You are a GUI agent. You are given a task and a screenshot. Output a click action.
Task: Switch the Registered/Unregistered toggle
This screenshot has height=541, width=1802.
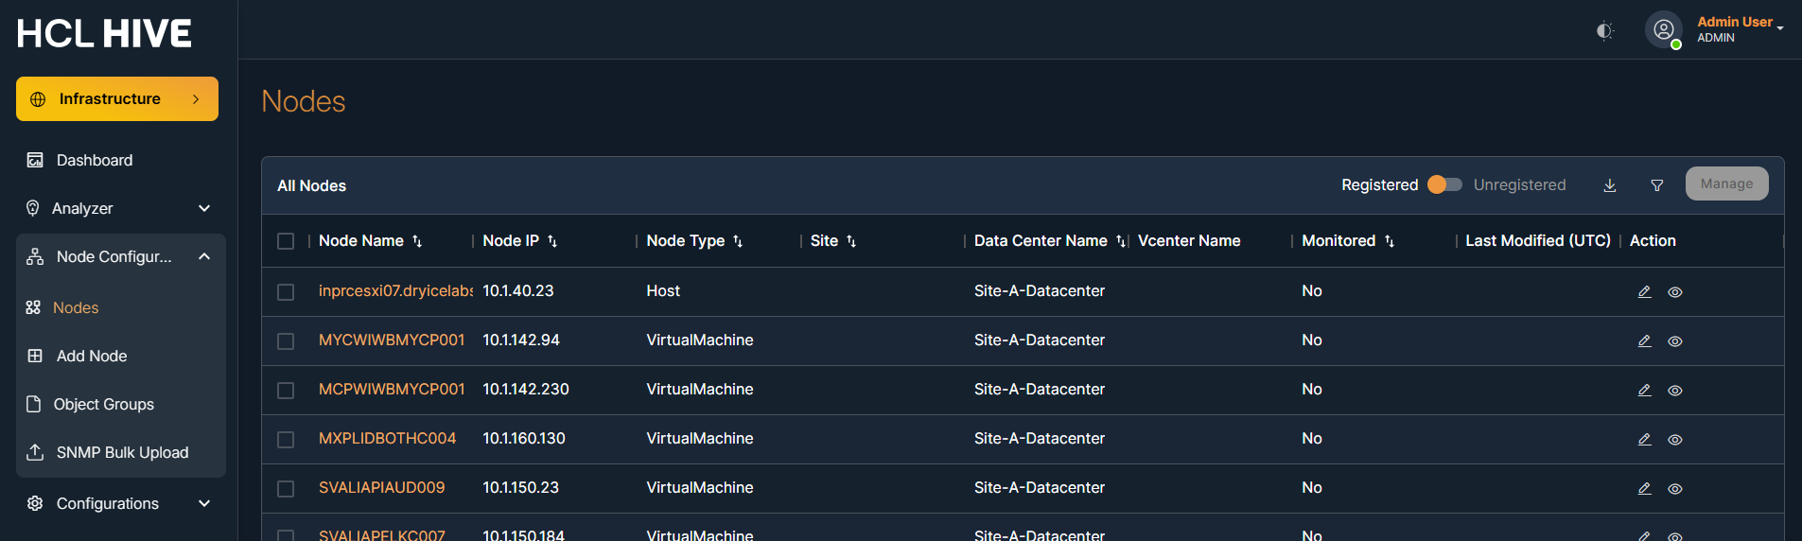pyautogui.click(x=1444, y=184)
